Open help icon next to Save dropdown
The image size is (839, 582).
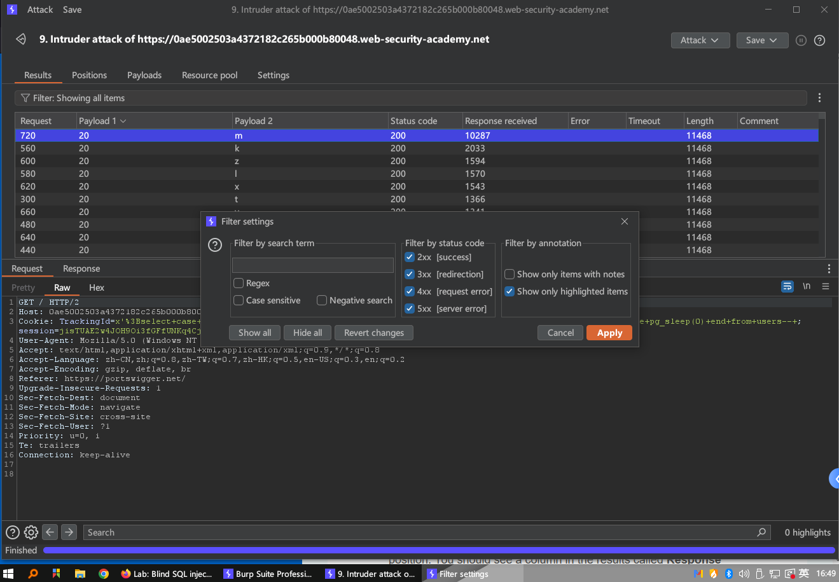click(820, 40)
